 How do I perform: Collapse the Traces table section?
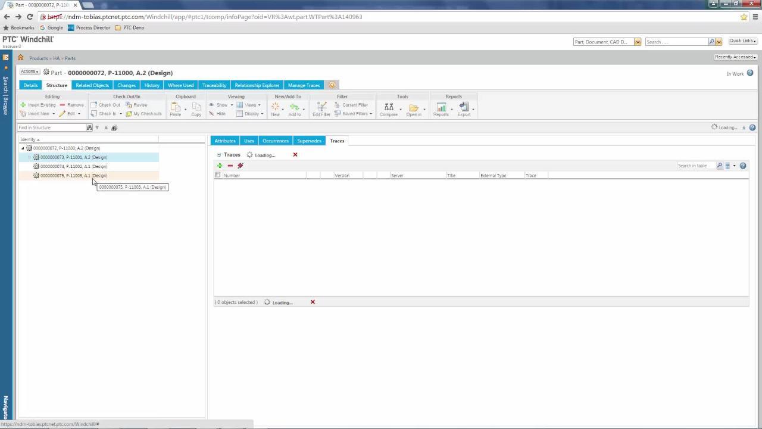(x=219, y=155)
